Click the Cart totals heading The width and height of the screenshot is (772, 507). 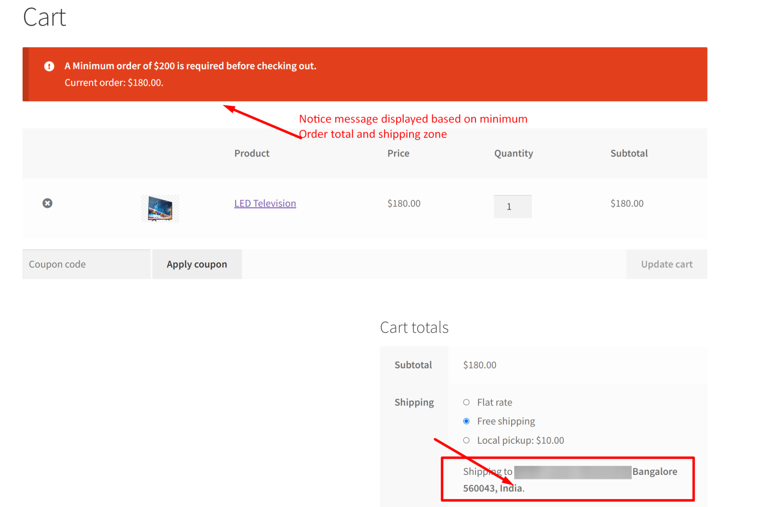tap(414, 327)
